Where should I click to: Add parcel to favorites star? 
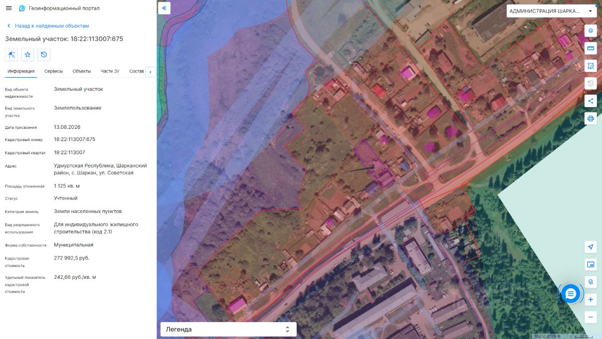pos(28,55)
